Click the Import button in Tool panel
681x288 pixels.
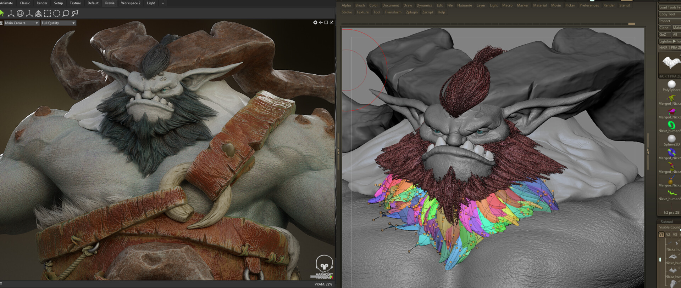click(x=670, y=21)
